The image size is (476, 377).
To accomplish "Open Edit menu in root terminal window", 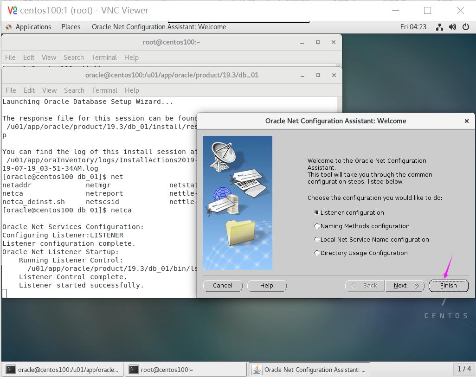I will tap(29, 58).
